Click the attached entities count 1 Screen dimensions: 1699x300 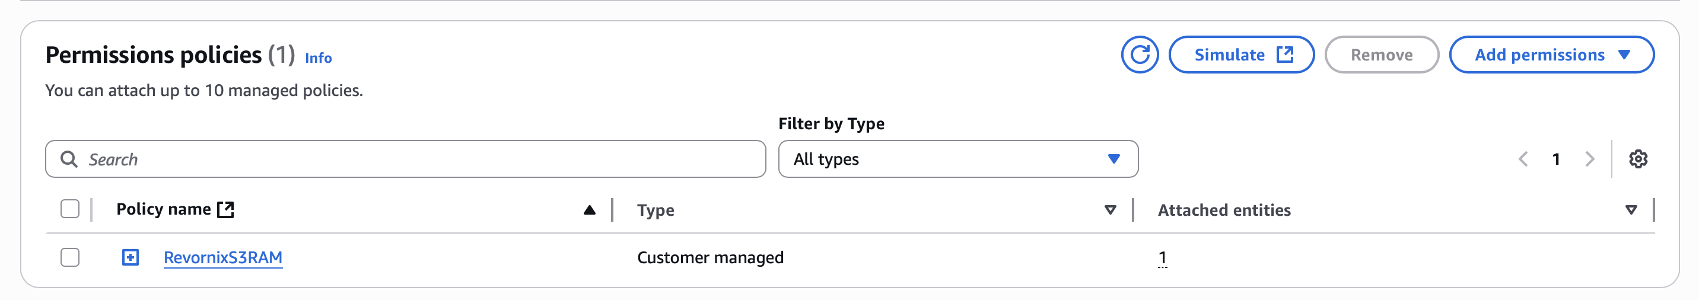(1162, 257)
